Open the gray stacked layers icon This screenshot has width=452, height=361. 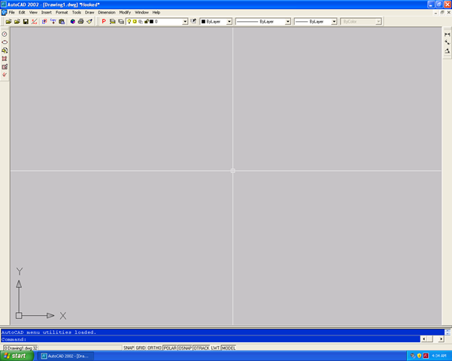tap(121, 22)
